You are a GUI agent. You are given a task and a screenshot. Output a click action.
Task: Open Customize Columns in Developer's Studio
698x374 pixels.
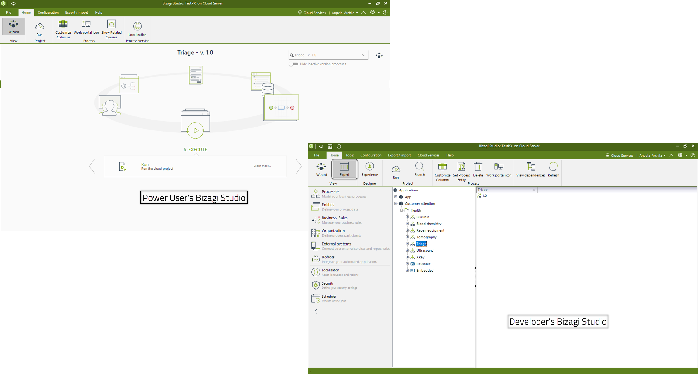(x=442, y=172)
